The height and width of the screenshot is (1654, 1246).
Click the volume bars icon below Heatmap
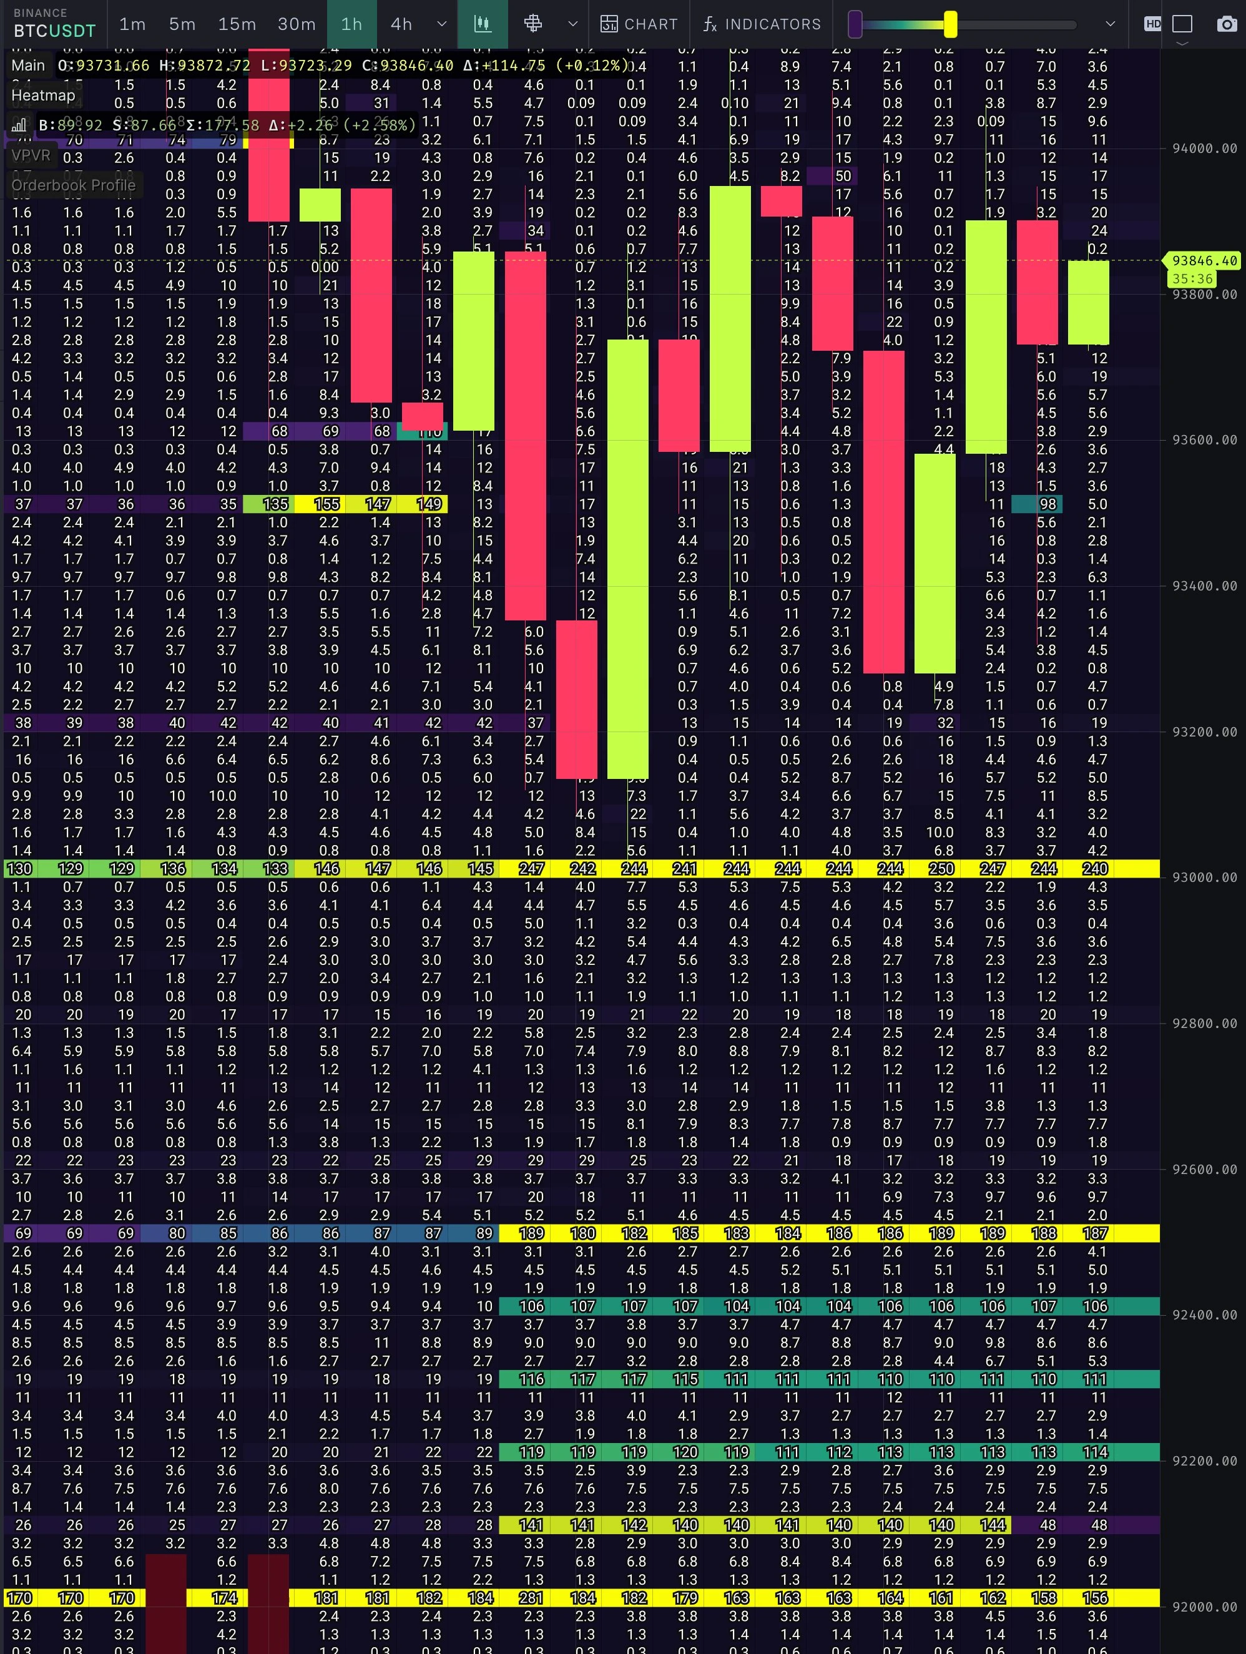(x=19, y=125)
